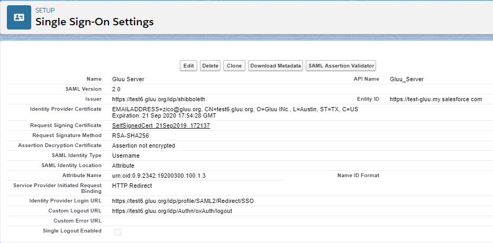
Task: Click the Single Sign-On Settings page title
Action: pos(94,22)
